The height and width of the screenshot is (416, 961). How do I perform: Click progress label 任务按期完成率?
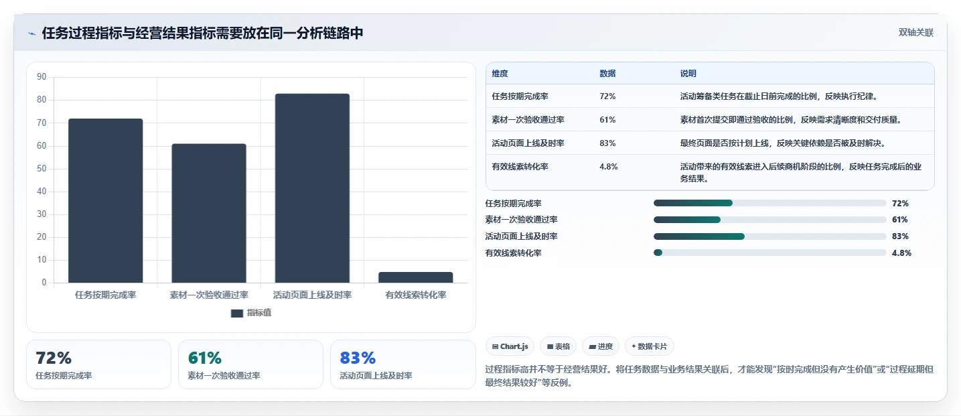514,203
